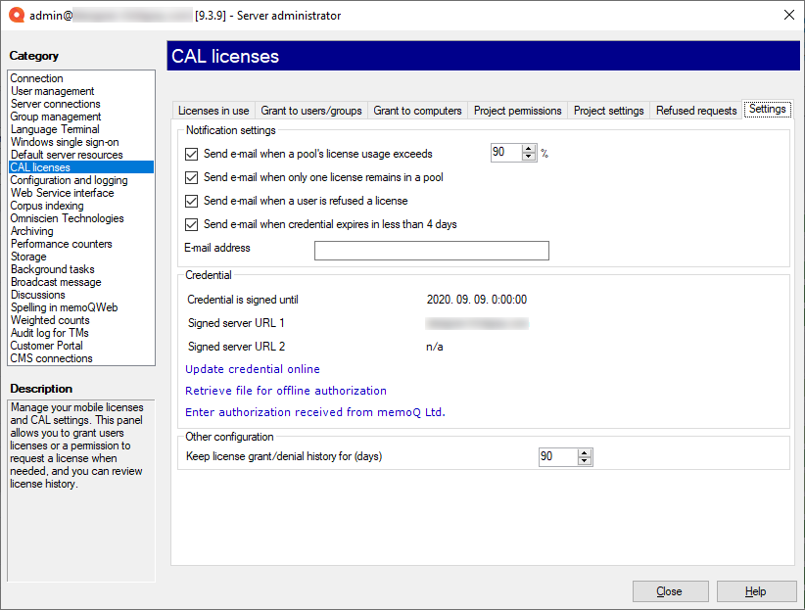Disable credential expiry e-mail notifications

[190, 223]
